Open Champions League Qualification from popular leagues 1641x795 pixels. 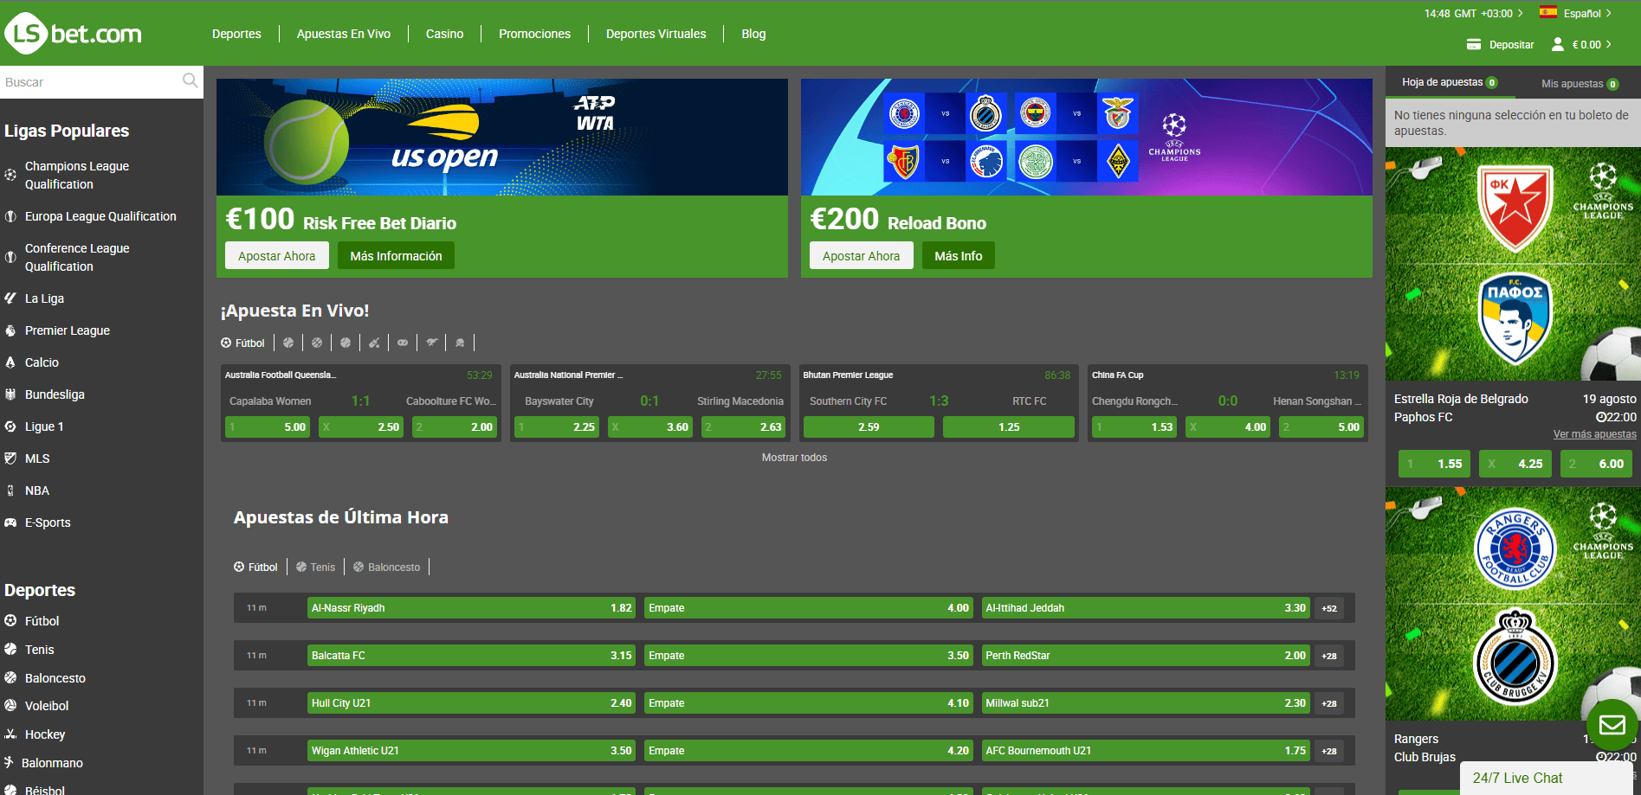[77, 175]
